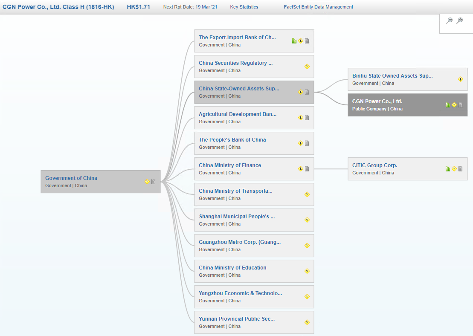Click document icon on People's Bank of China card

[307, 143]
